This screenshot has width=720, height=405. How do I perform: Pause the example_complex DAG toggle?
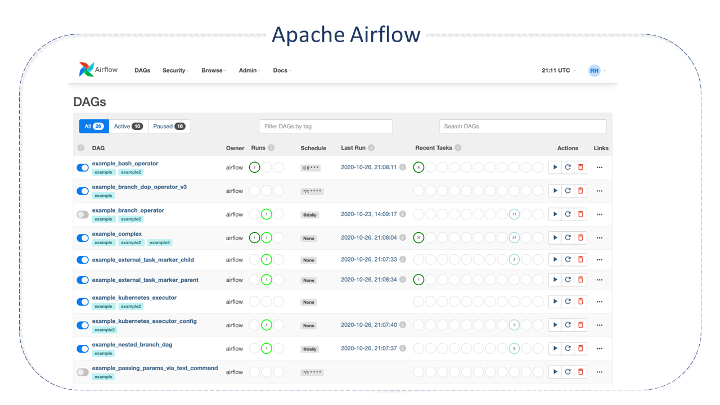[x=83, y=238]
